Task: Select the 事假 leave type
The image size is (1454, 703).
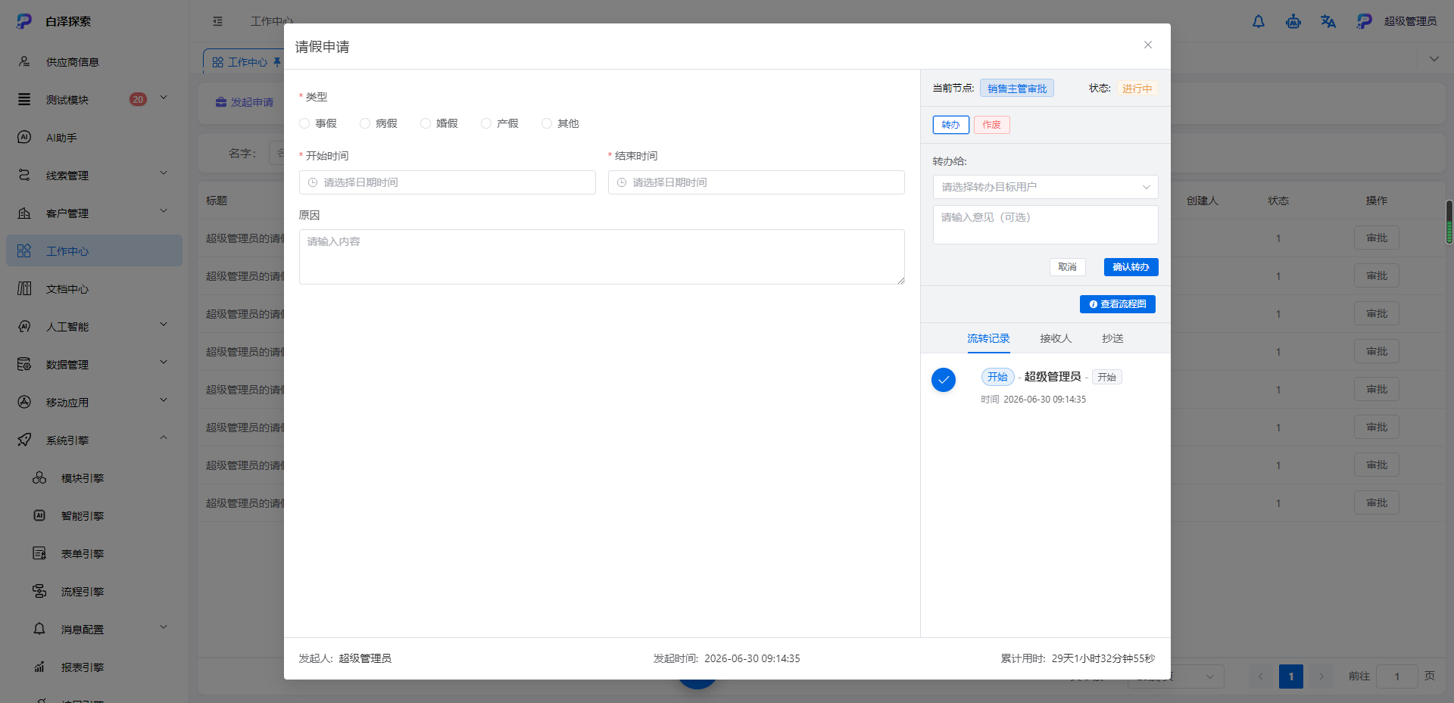Action: pyautogui.click(x=318, y=123)
